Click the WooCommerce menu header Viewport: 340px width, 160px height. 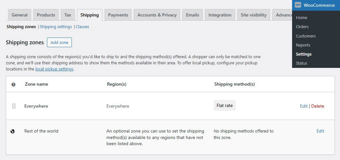(316, 5)
